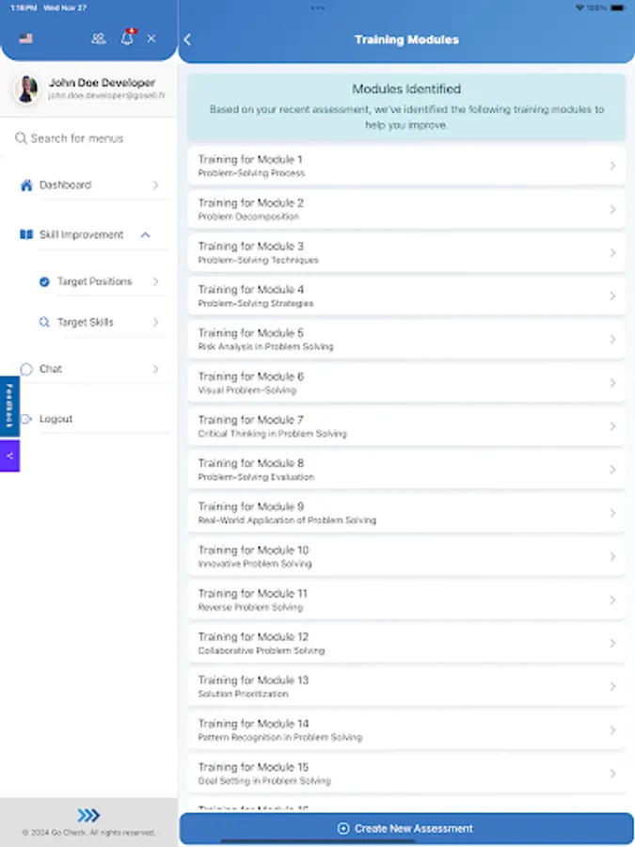Open the language flag icon

tap(25, 38)
